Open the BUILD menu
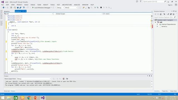 26,5
